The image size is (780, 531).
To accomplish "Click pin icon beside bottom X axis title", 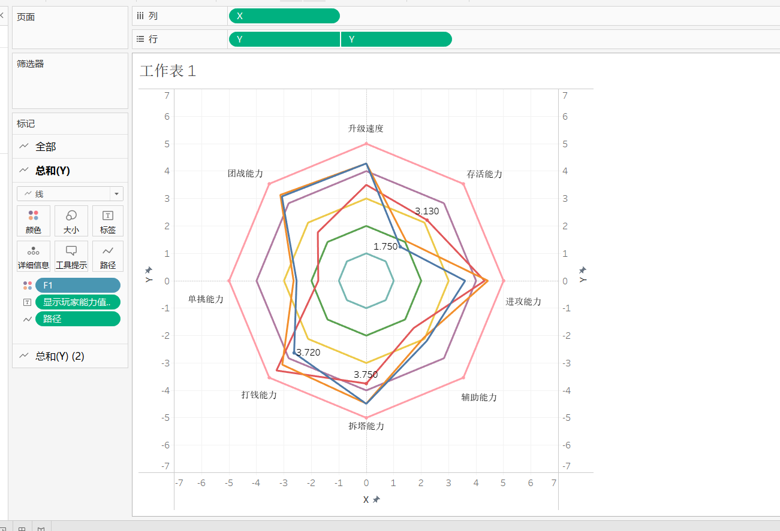I will (376, 499).
